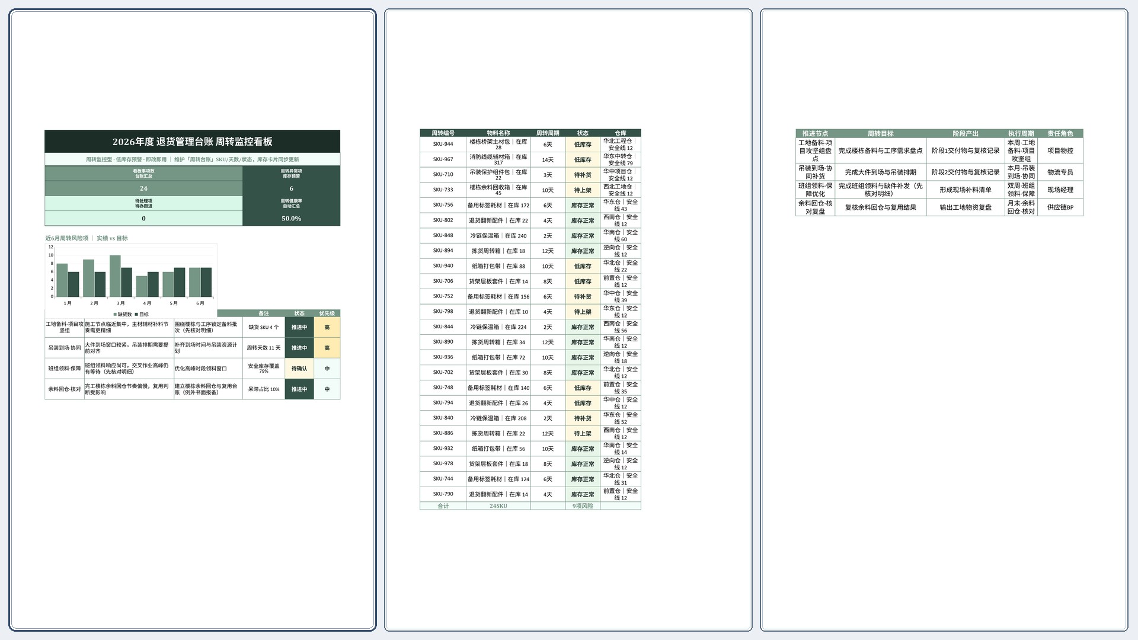
Task: Click the 24SKU total cell
Action: click(x=498, y=506)
